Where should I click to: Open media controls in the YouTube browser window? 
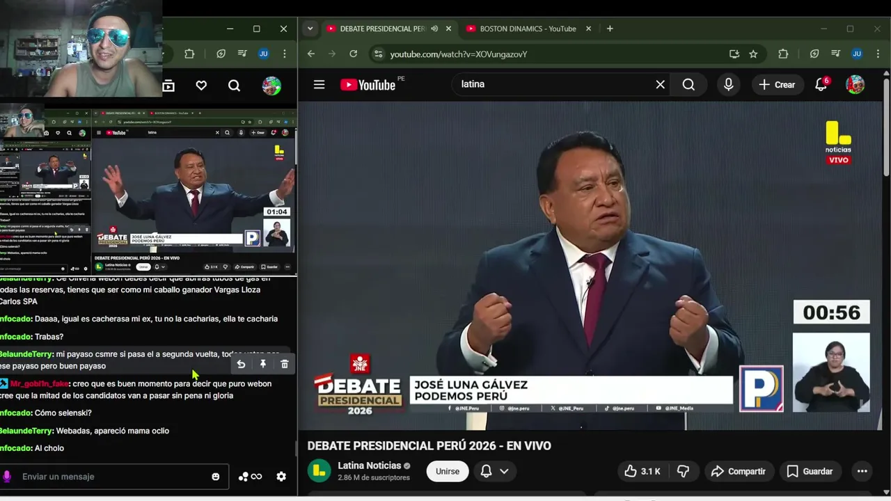(835, 54)
